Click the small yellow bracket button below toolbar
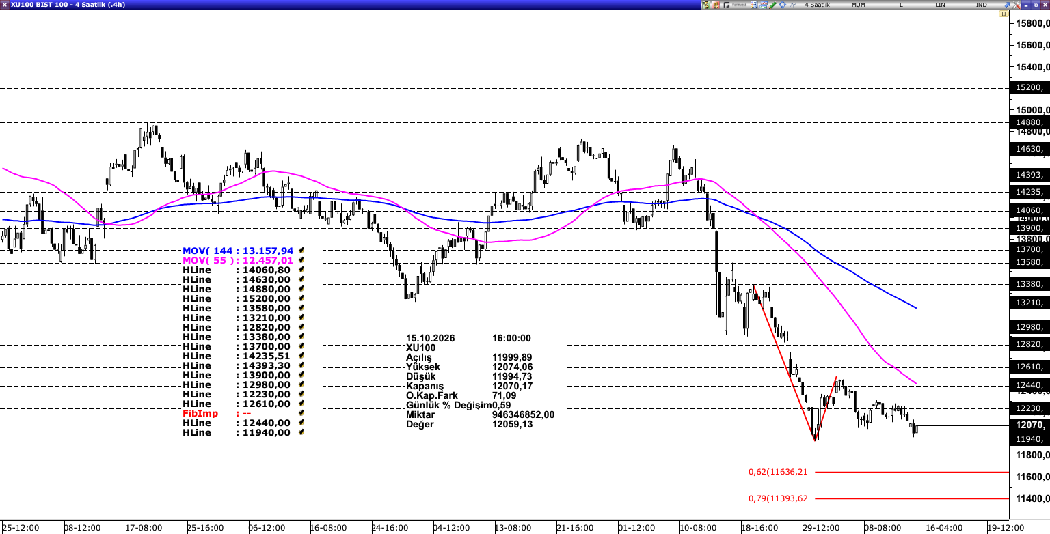Screen dimensions: 1050x534 [1004, 14]
